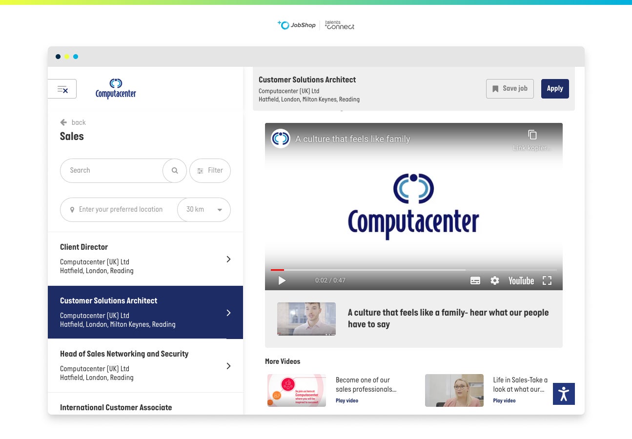Play the YouTube video
The width and height of the screenshot is (632, 439).
tap(282, 280)
